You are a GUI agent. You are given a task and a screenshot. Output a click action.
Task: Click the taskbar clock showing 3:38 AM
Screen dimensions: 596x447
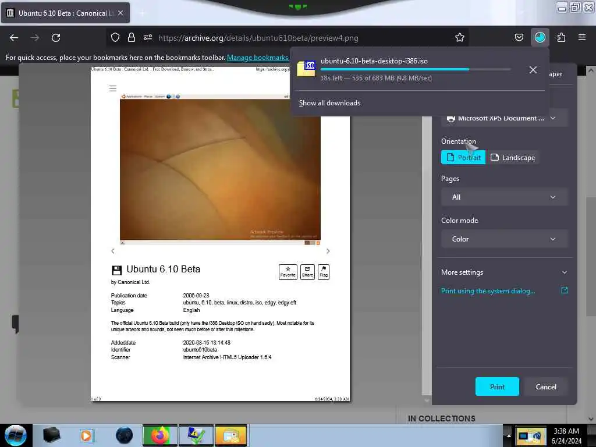pyautogui.click(x=566, y=436)
